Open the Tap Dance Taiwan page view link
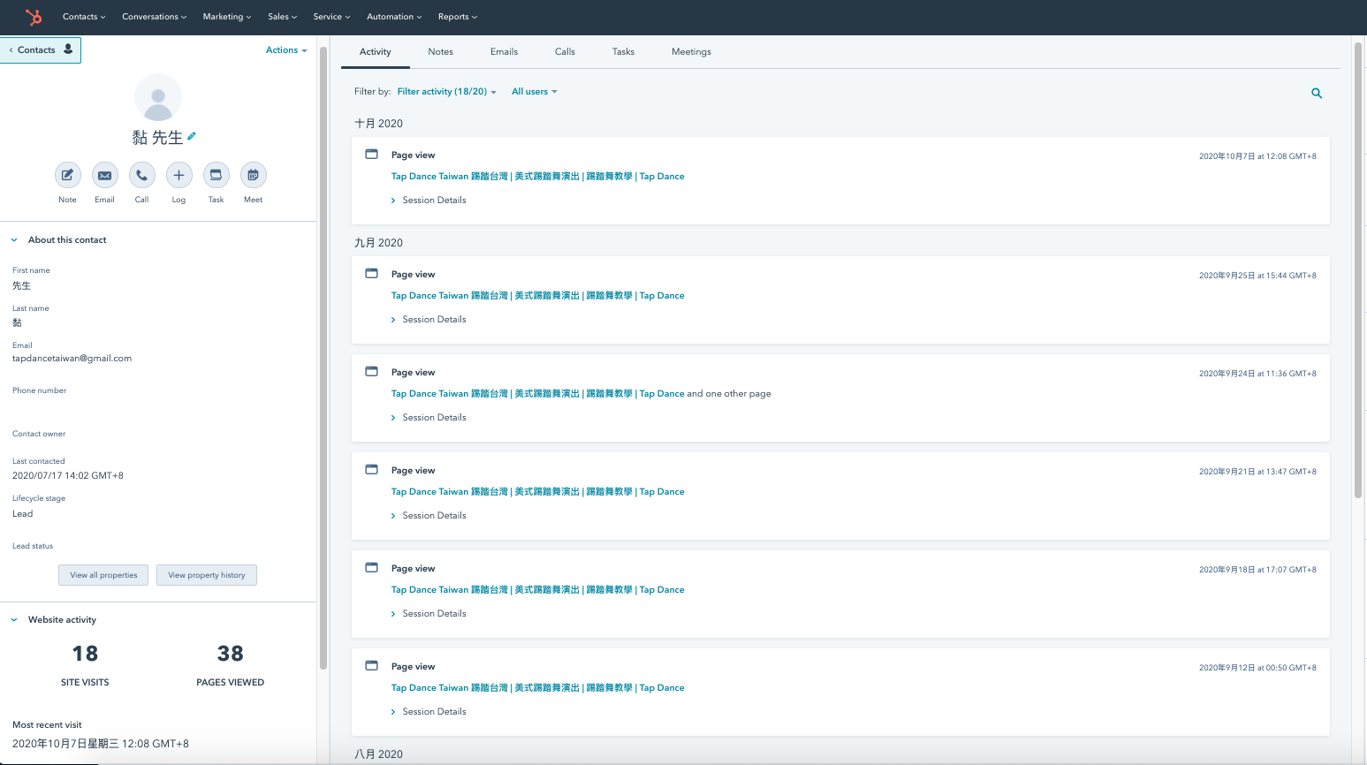 (537, 176)
